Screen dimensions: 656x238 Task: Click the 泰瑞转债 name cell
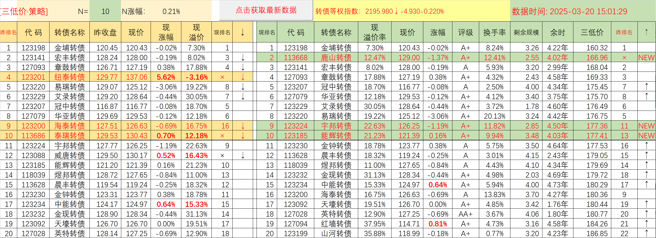click(x=70, y=136)
